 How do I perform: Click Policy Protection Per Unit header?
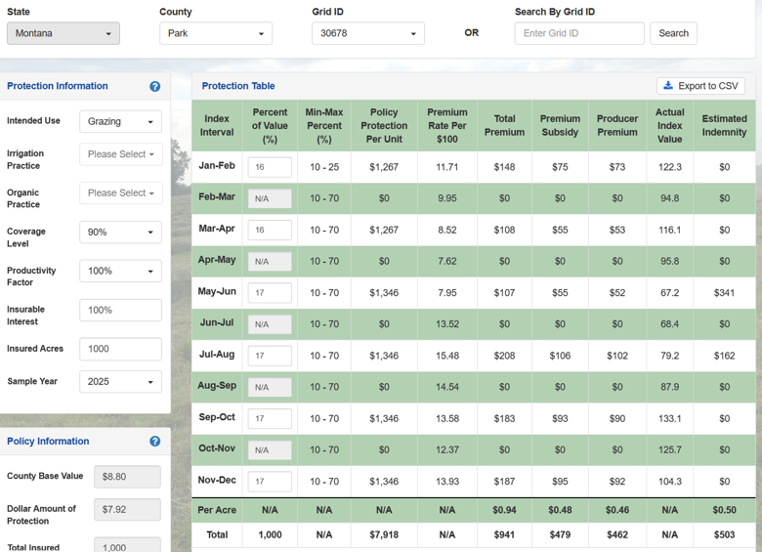(x=384, y=125)
